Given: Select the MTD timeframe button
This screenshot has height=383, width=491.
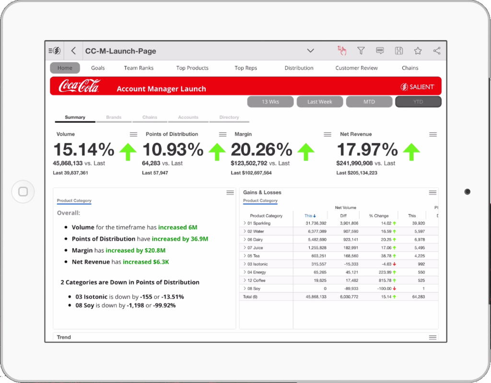Looking at the screenshot, I should point(369,102).
